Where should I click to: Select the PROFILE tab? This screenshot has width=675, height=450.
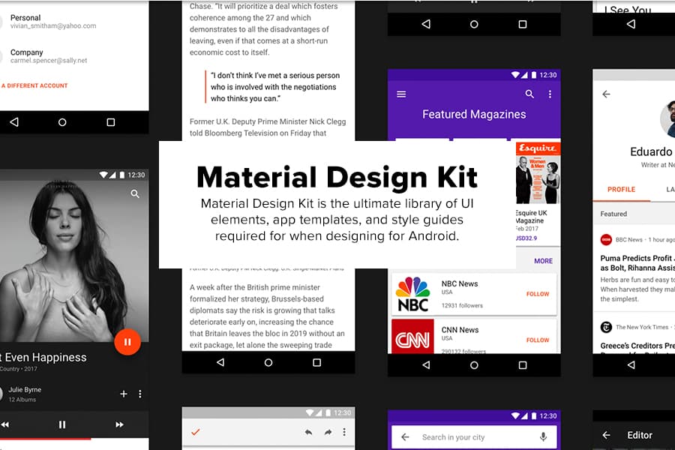pyautogui.click(x=621, y=190)
